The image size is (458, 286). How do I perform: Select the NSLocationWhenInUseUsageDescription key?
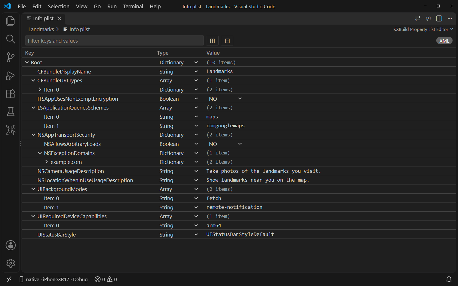pos(85,180)
